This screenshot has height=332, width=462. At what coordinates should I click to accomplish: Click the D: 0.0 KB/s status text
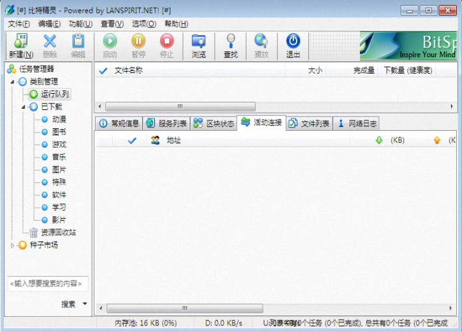[x=224, y=323]
